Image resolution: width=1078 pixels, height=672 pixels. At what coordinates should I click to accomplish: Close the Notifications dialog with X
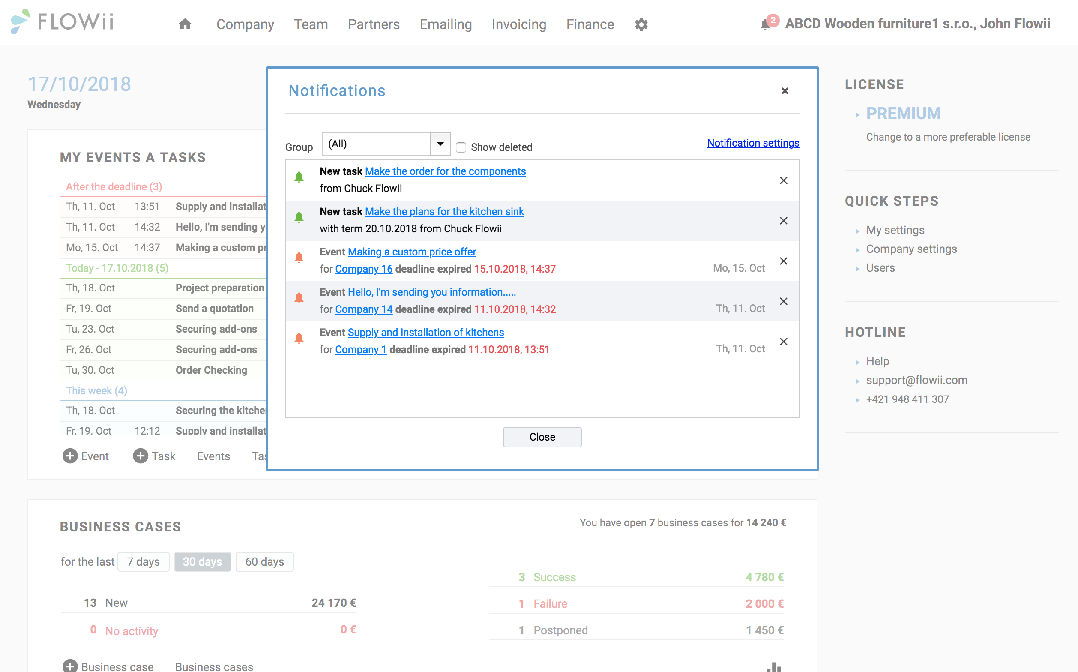click(785, 91)
